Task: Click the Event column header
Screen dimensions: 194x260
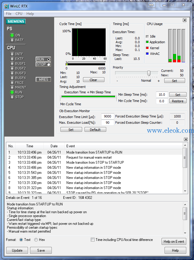Action: tap(123, 146)
